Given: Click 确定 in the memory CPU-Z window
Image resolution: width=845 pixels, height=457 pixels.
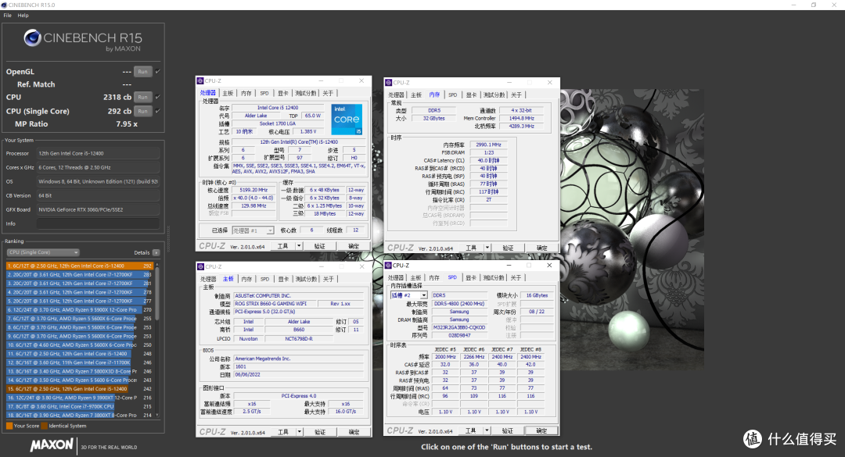Looking at the screenshot, I should point(541,248).
